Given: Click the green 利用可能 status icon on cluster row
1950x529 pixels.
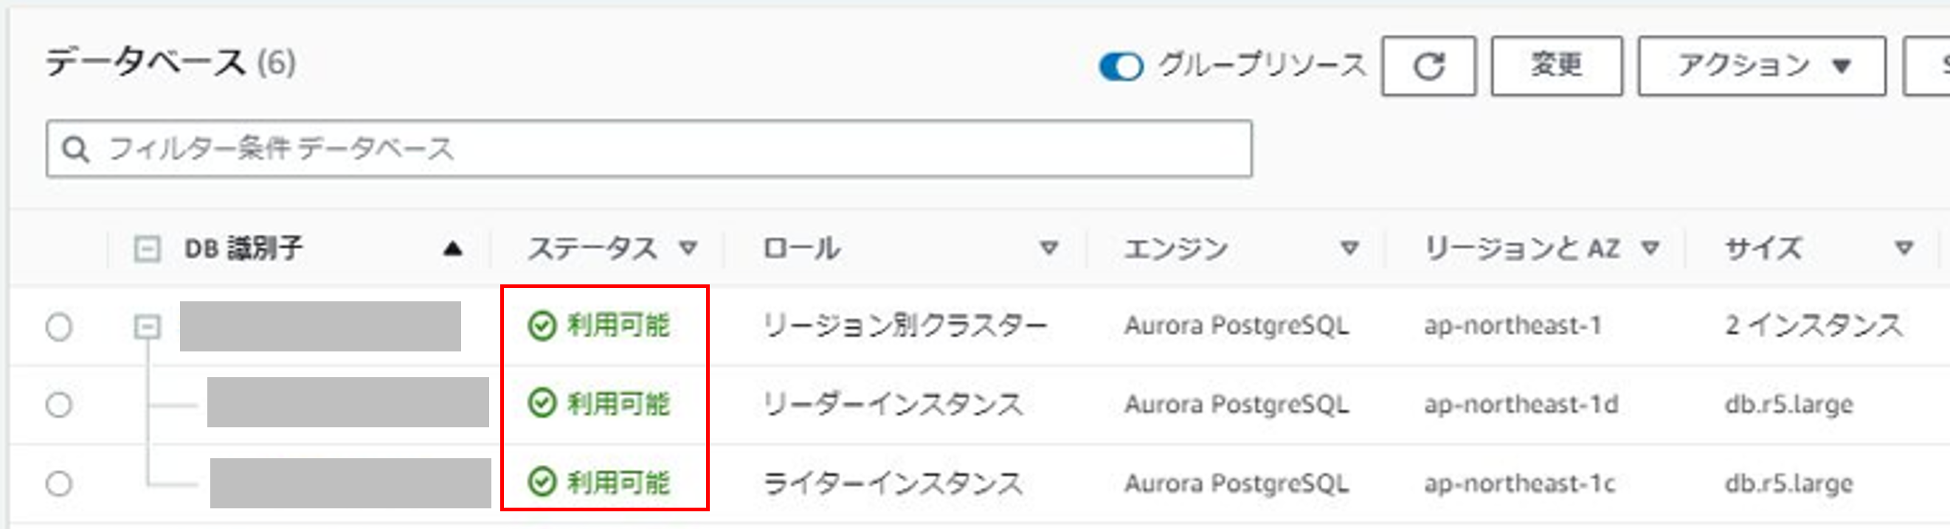Looking at the screenshot, I should pyautogui.click(x=542, y=326).
